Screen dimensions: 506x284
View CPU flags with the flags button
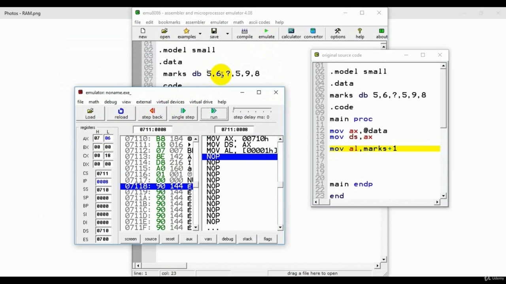coord(268,239)
